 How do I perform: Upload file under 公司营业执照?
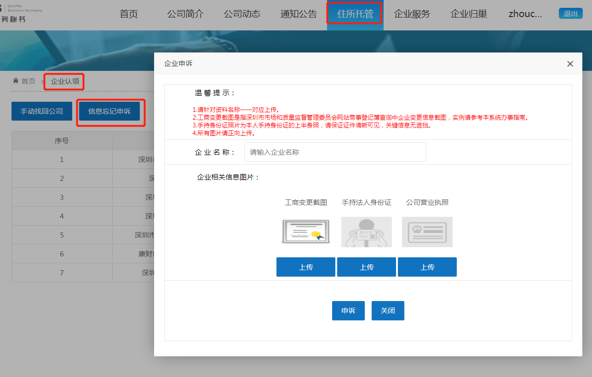(x=427, y=267)
